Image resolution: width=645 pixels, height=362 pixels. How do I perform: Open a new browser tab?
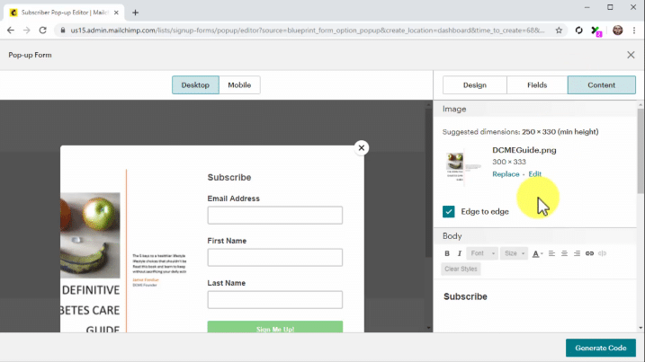click(x=135, y=13)
